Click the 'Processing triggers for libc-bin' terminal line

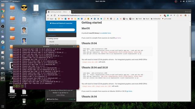[x=34, y=84]
